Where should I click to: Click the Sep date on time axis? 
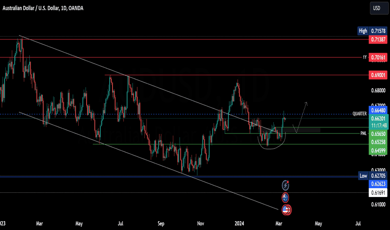click(x=161, y=224)
